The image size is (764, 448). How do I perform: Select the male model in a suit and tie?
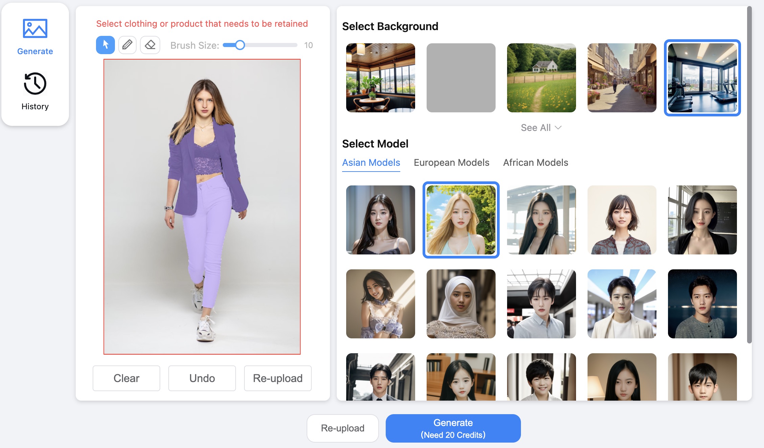[381, 377]
